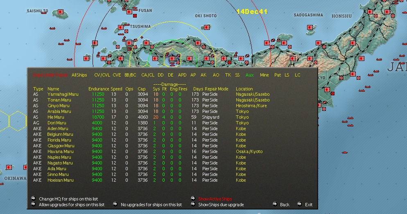Image resolution: width=407 pixels, height=214 pixels.
Task: Open ship Florida Maru
Action: pos(59,140)
